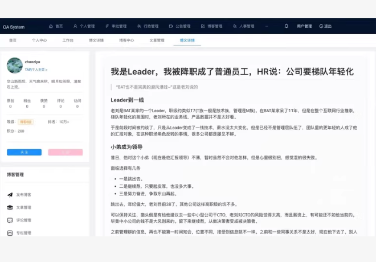The height and width of the screenshot is (262, 376).
Task: Click the orange level badge beside 等级
Action: pos(26,122)
